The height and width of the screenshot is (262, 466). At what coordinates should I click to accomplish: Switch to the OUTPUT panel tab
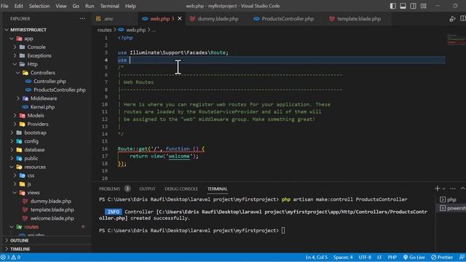(147, 189)
